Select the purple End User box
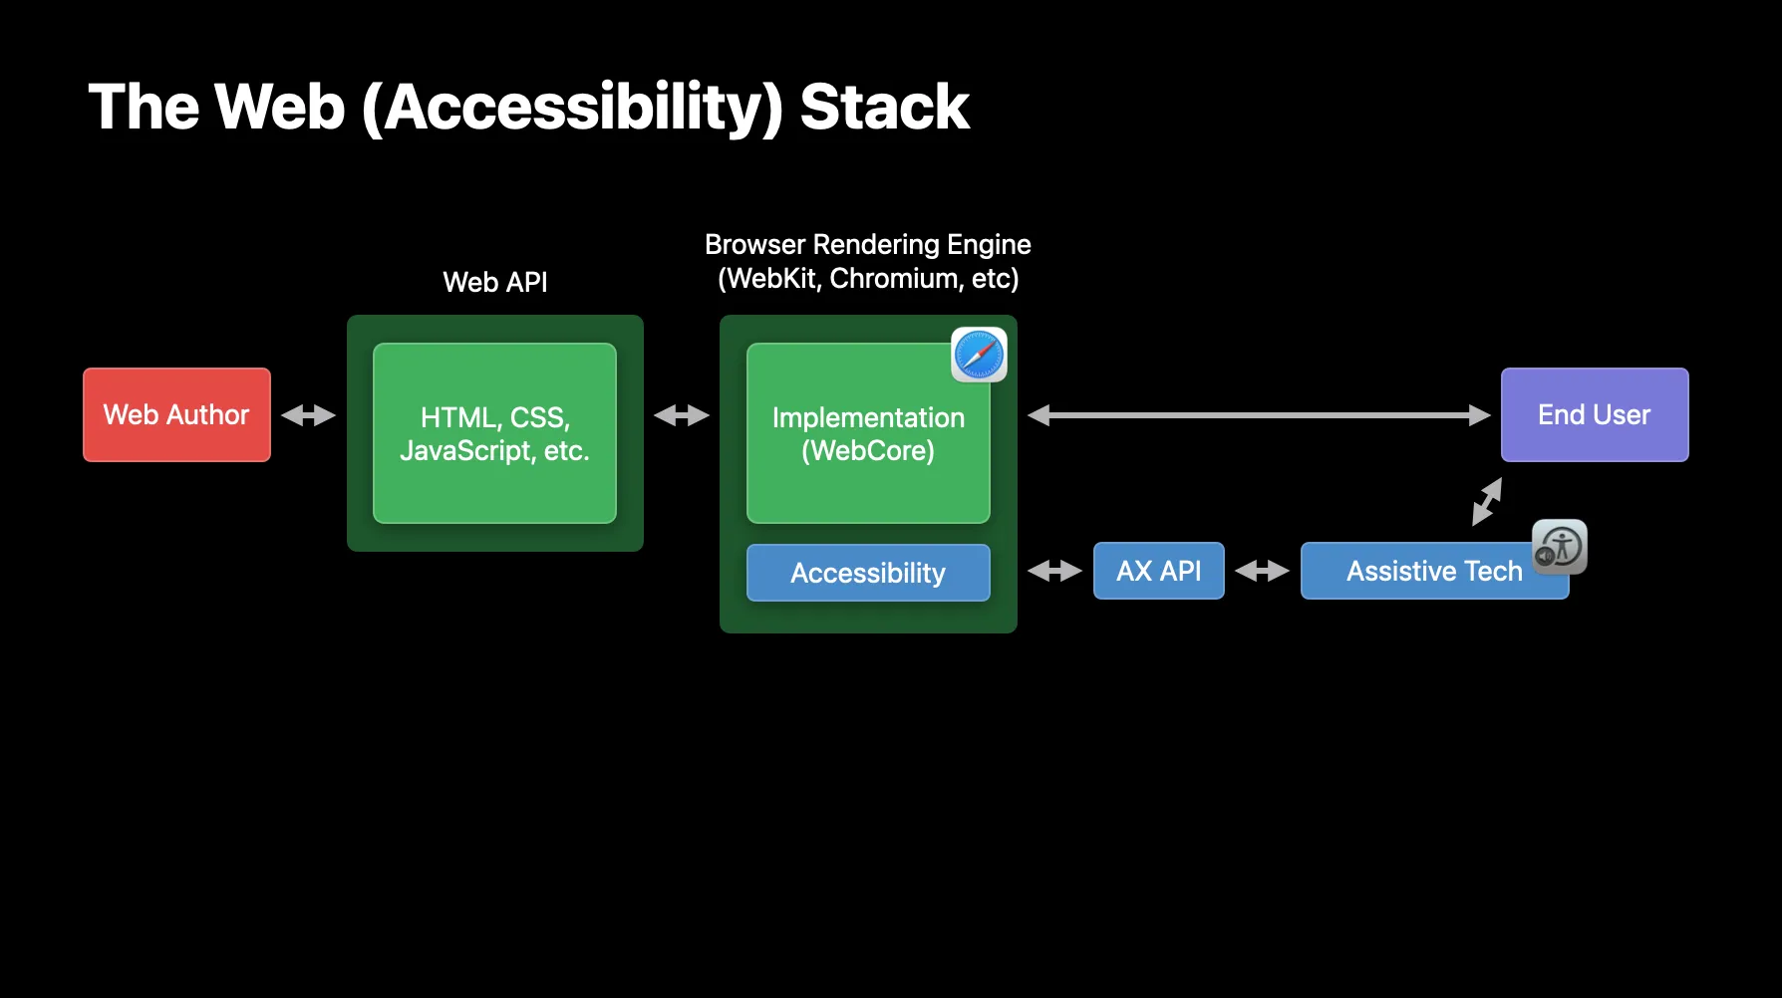Screen dimensions: 1782x998 (1595, 414)
